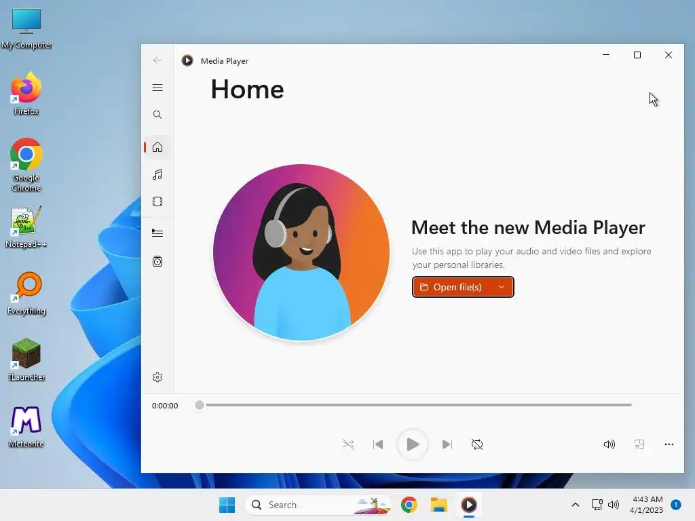Open more options ellipsis menu
695x521 pixels.
tap(669, 444)
